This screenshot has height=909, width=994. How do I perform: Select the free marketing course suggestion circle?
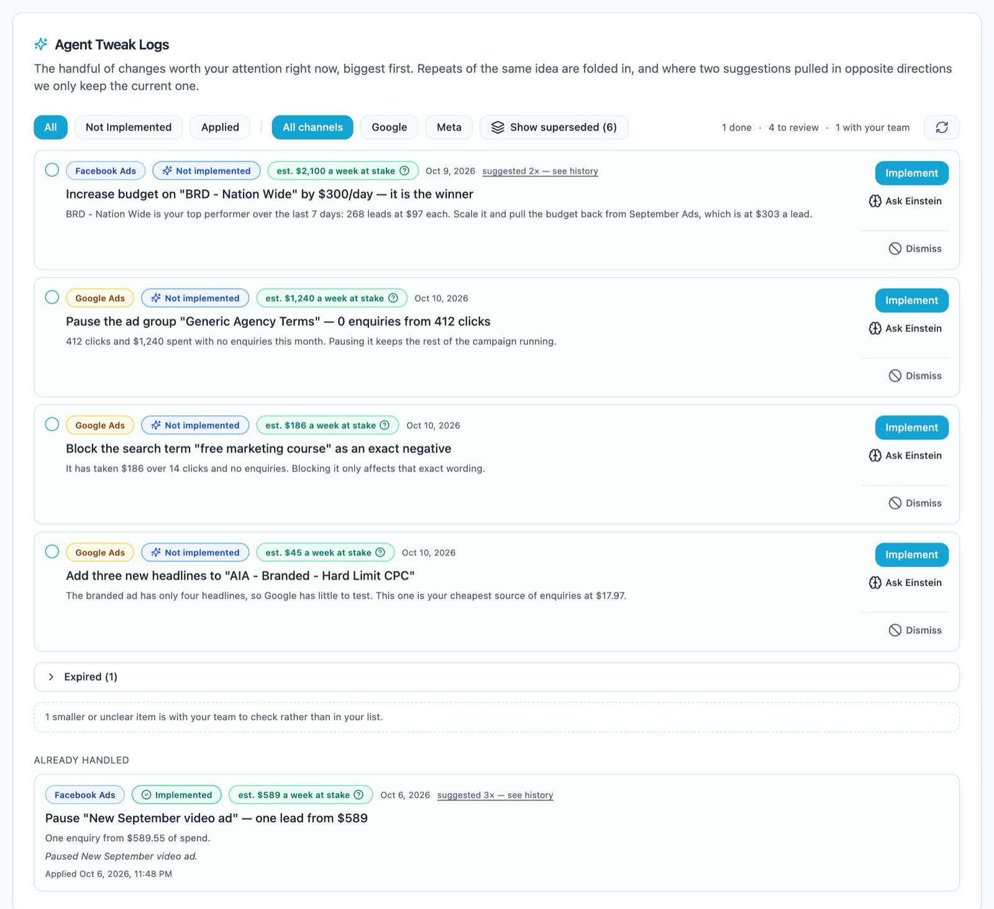52,424
